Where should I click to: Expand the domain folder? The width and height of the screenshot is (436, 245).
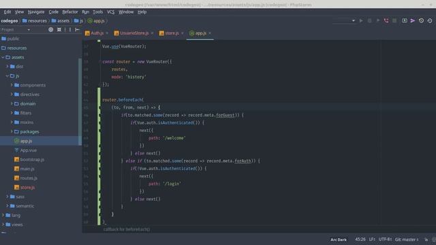[12, 103]
